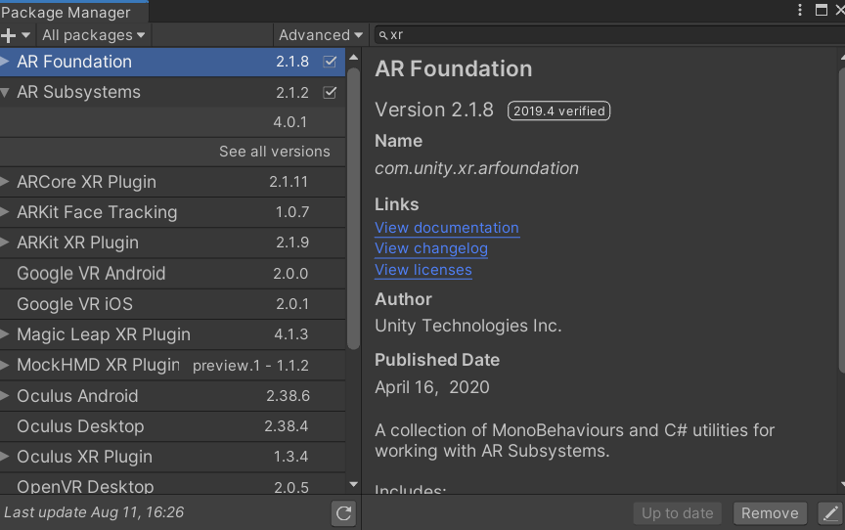Click Last update Aug 11, 16:26 status text
The width and height of the screenshot is (845, 530).
94,512
